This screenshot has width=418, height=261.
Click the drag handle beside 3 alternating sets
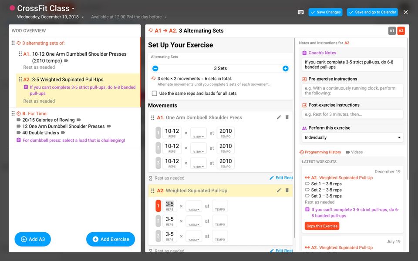click(13, 43)
